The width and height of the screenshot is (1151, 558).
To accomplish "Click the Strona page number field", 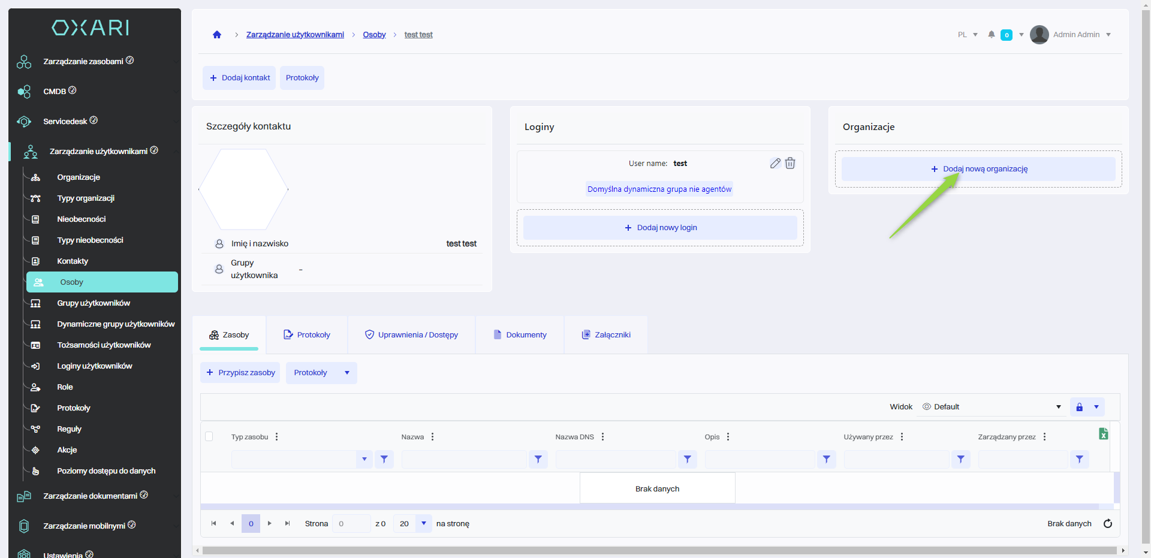I will pyautogui.click(x=351, y=523).
